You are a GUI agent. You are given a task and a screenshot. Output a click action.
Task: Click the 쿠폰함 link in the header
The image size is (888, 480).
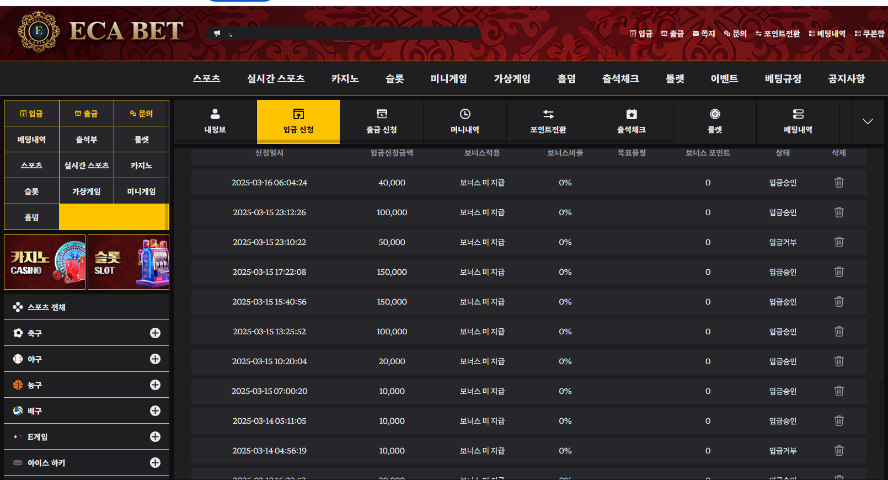pos(870,34)
